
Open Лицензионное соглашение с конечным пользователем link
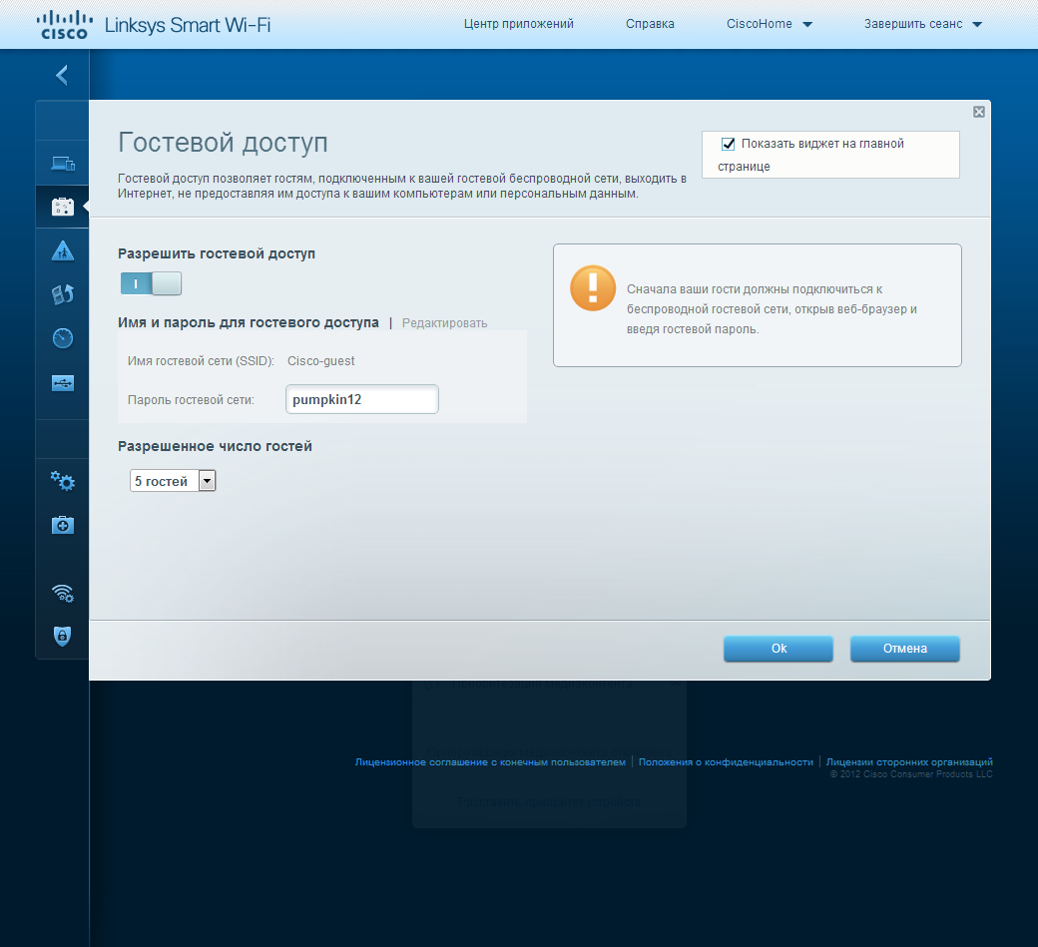[490, 762]
